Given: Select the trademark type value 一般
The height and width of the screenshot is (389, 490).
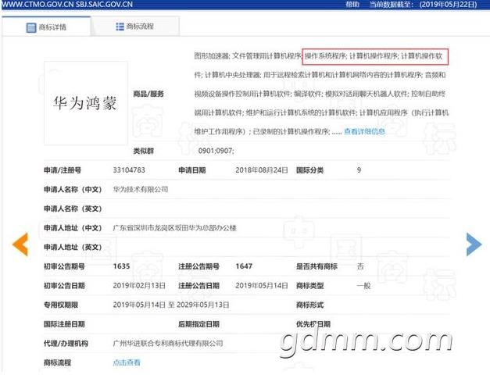Looking at the screenshot, I should pyautogui.click(x=363, y=286).
